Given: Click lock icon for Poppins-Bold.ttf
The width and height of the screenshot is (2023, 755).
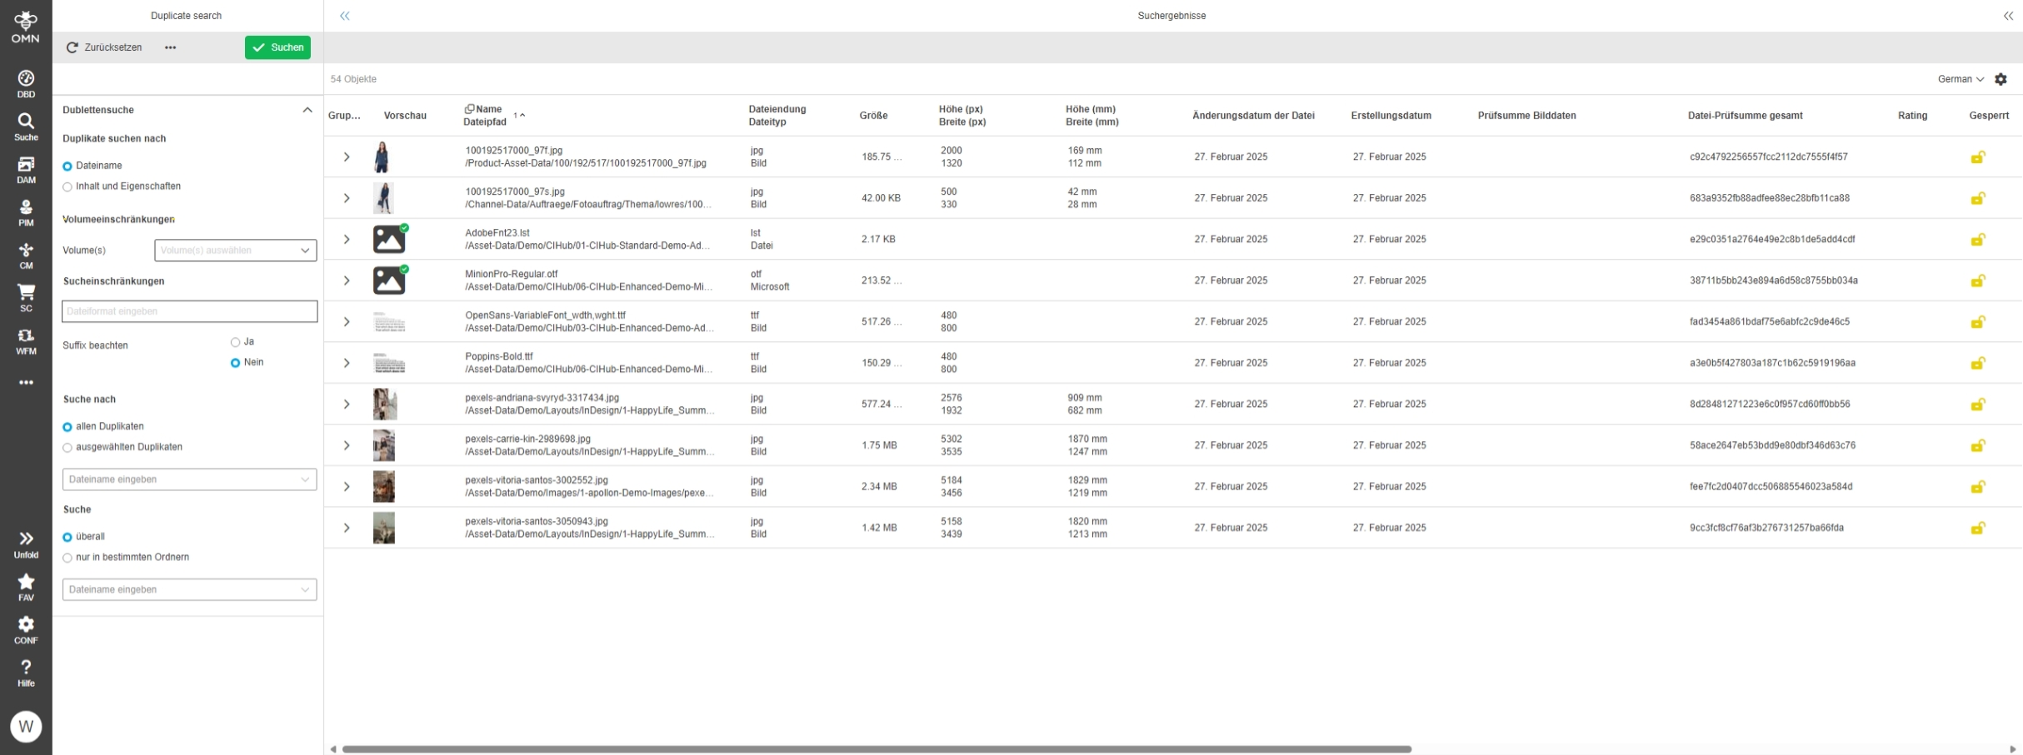Looking at the screenshot, I should click(1977, 363).
